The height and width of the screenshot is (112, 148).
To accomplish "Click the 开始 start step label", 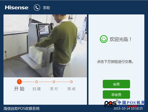I will tap(19, 89).
